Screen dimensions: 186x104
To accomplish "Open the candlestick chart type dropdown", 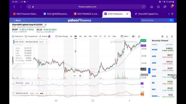I will [134, 36].
